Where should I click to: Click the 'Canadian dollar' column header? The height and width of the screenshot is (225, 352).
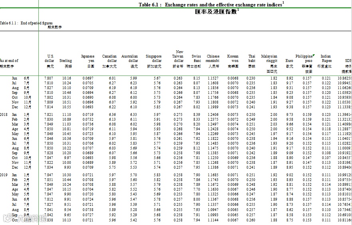[x=109, y=58]
